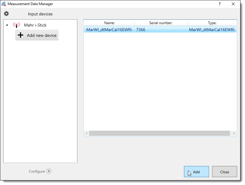Close the window using the X icon
Viewport: 245px width, 185px height.
coord(233,4)
